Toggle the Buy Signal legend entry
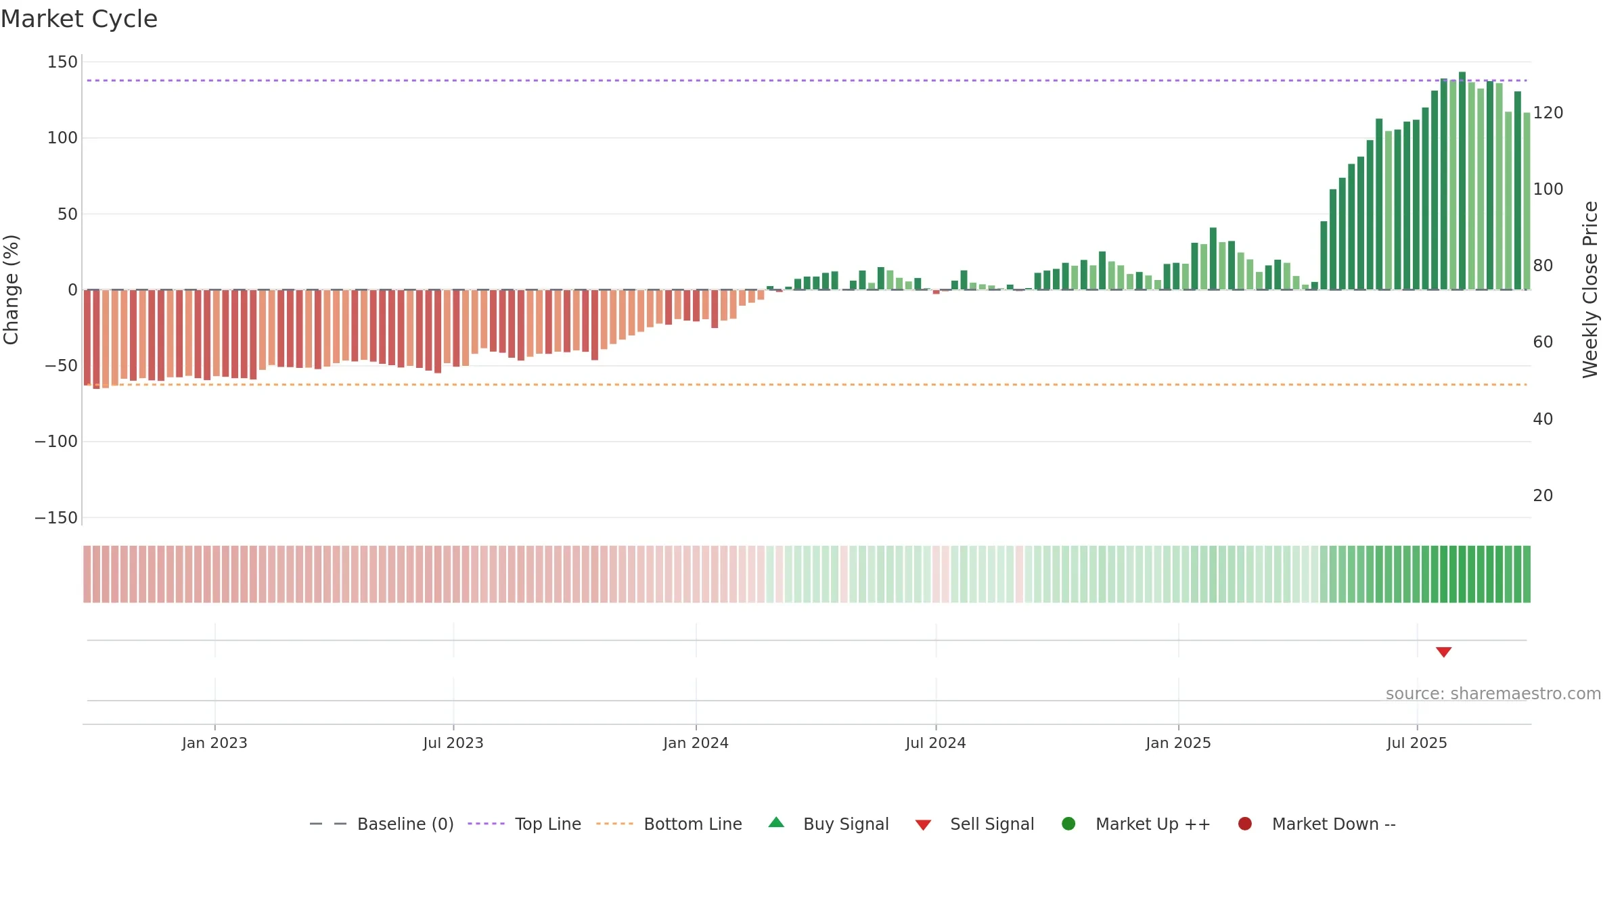The height and width of the screenshot is (913, 1624). (829, 824)
